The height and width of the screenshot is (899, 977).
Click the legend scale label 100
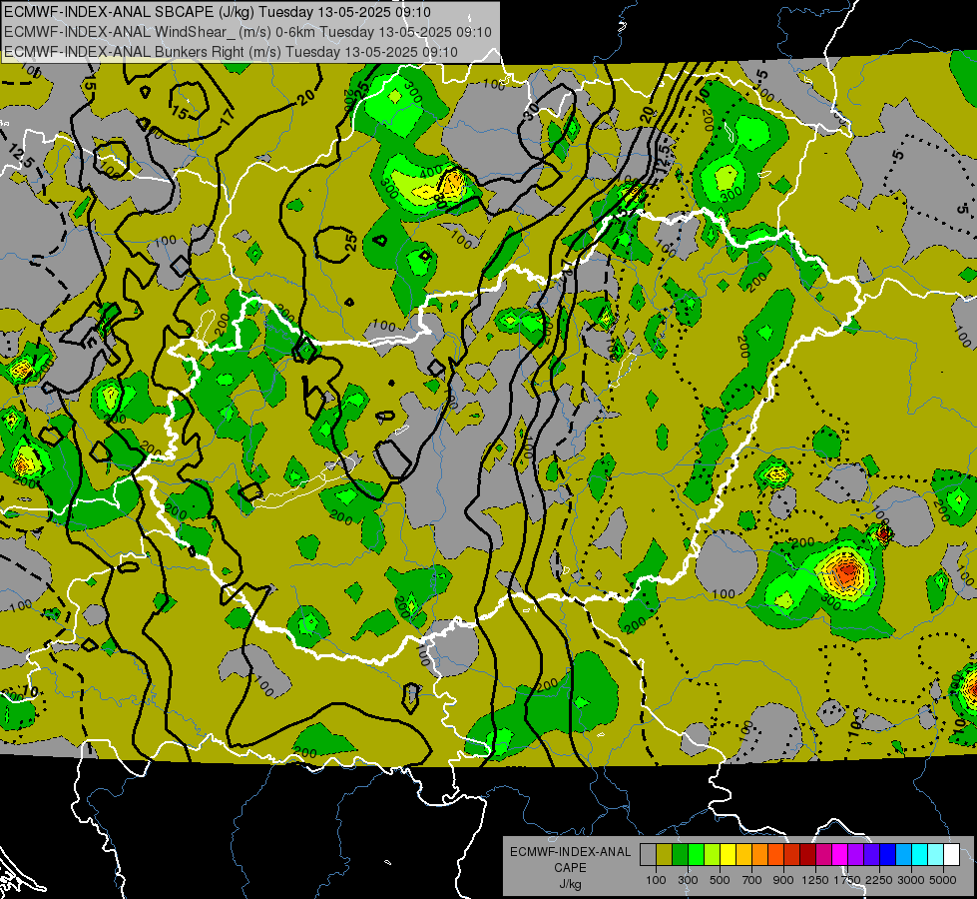point(656,880)
